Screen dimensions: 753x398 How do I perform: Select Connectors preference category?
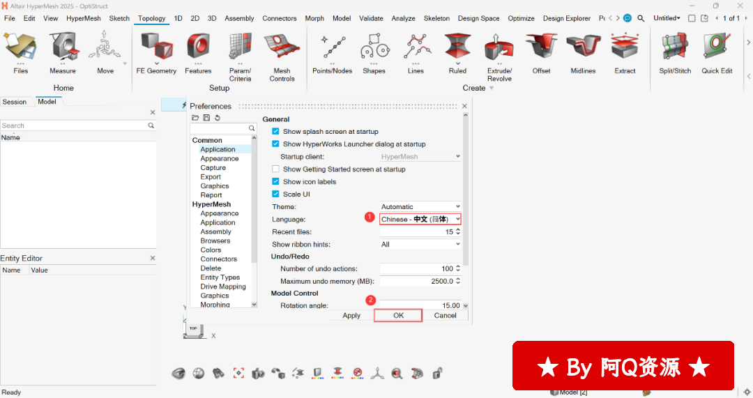tap(219, 259)
